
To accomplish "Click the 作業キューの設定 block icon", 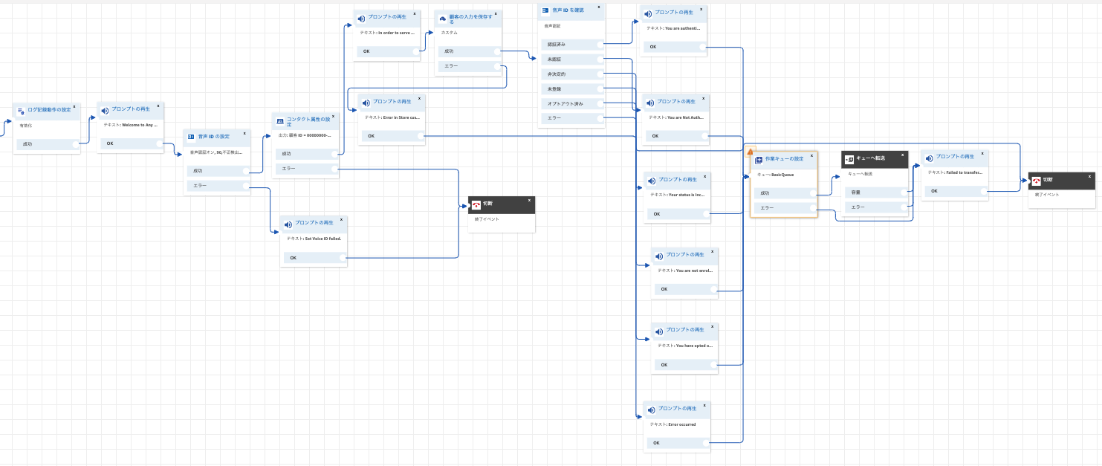I will click(x=759, y=160).
